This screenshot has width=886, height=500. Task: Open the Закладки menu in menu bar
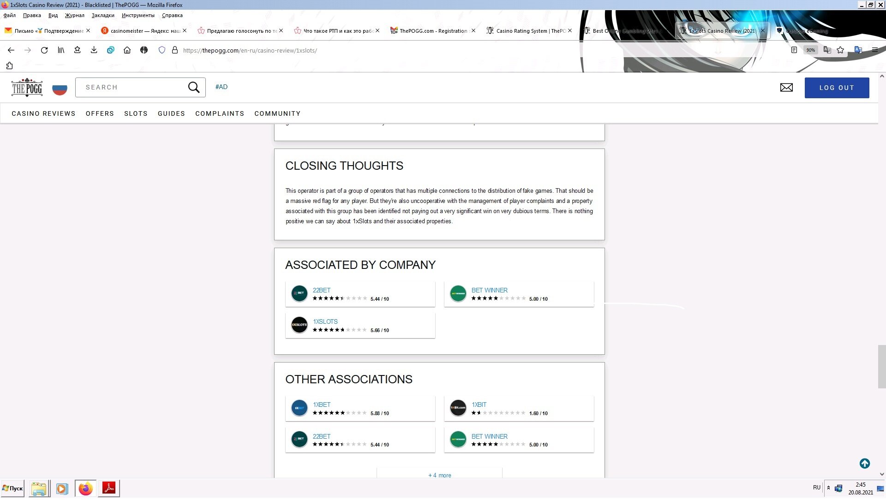tap(102, 15)
